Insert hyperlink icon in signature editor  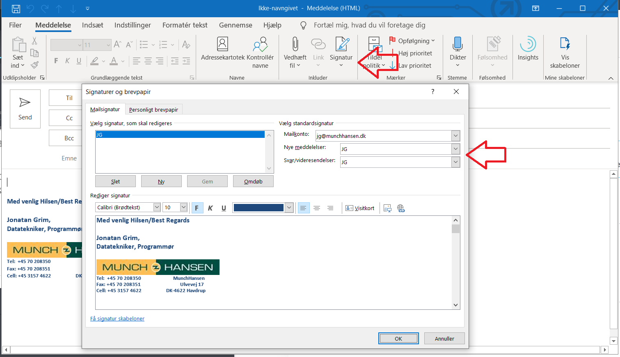coord(401,208)
